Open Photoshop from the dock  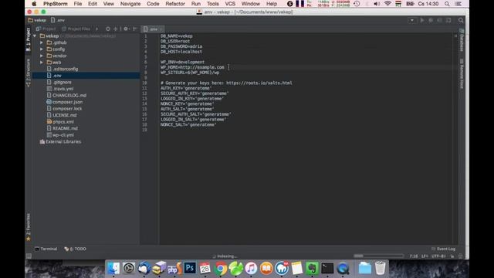(190, 268)
